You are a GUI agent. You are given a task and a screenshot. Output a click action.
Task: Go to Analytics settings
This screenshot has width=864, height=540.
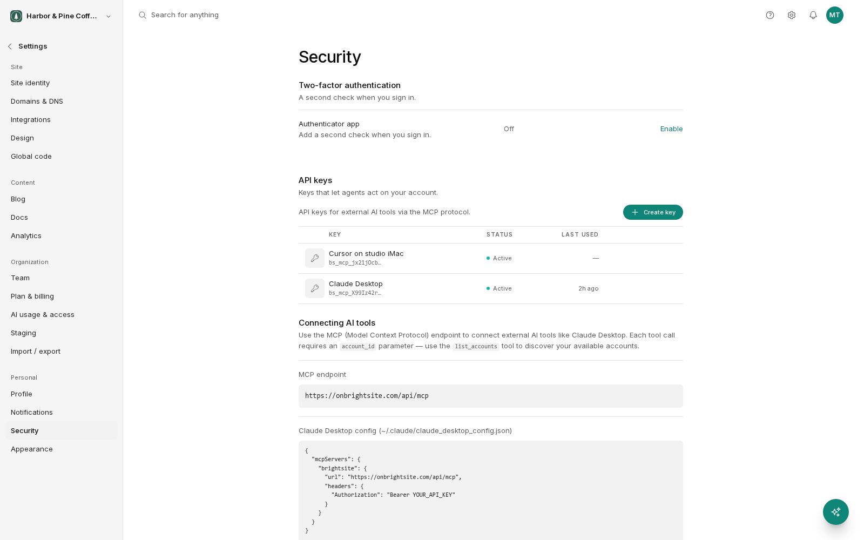pyautogui.click(x=62, y=236)
